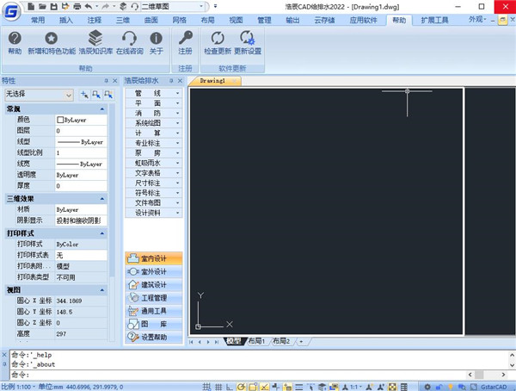Image resolution: width=516 pixels, height=391 pixels.
Task: Toggle snap mode in status bar
Action: pos(206,387)
